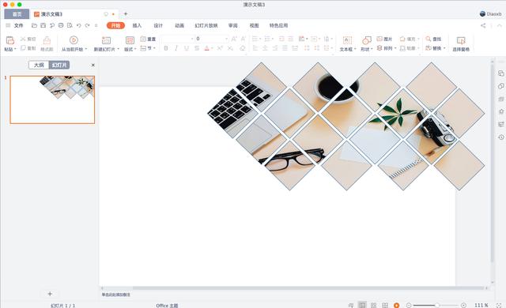Click the share icon at top right
This screenshot has height=308, width=506.
[483, 25]
